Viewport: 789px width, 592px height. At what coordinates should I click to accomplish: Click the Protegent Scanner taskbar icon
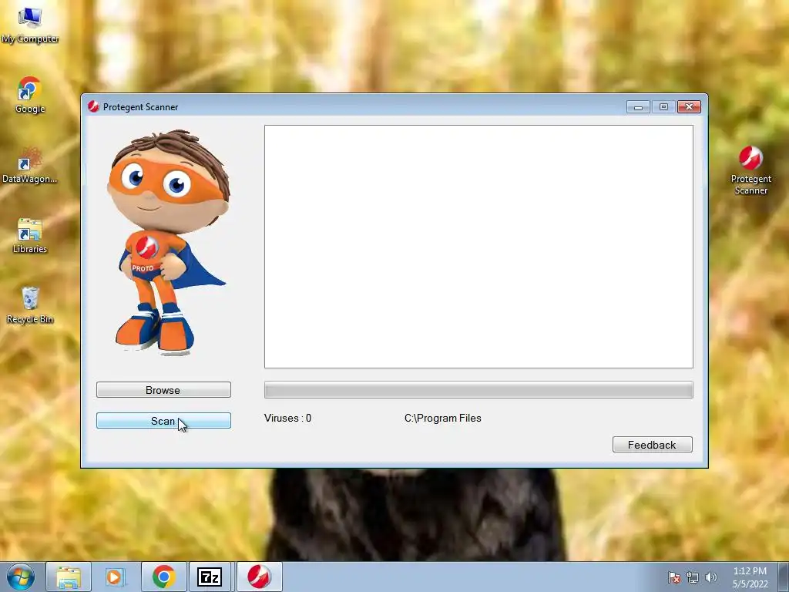[x=259, y=577]
